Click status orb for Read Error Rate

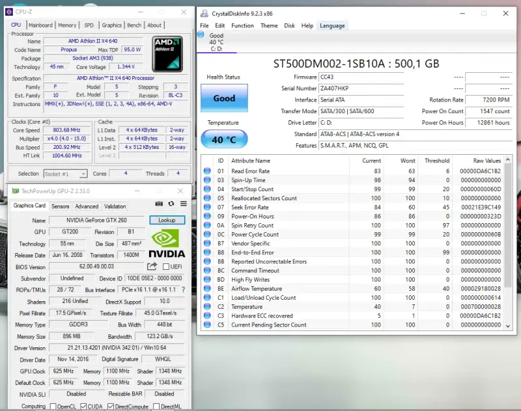207,171
